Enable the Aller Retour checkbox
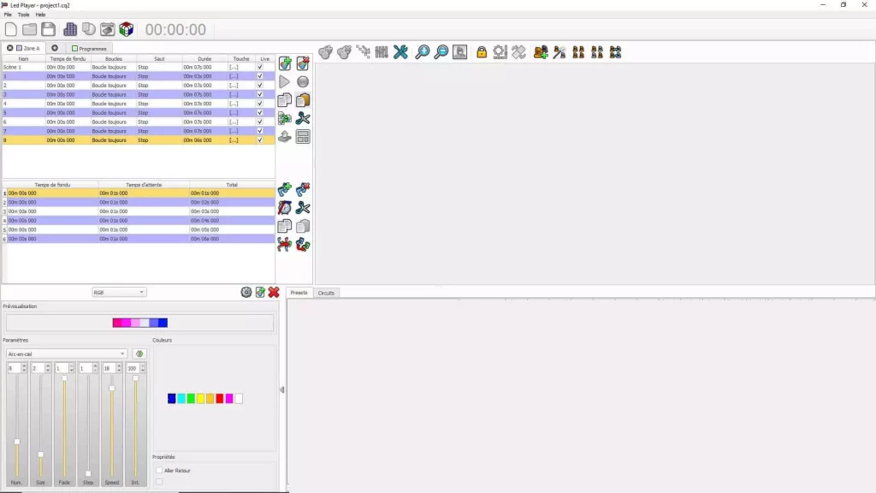This screenshot has height=493, width=876. [x=159, y=470]
